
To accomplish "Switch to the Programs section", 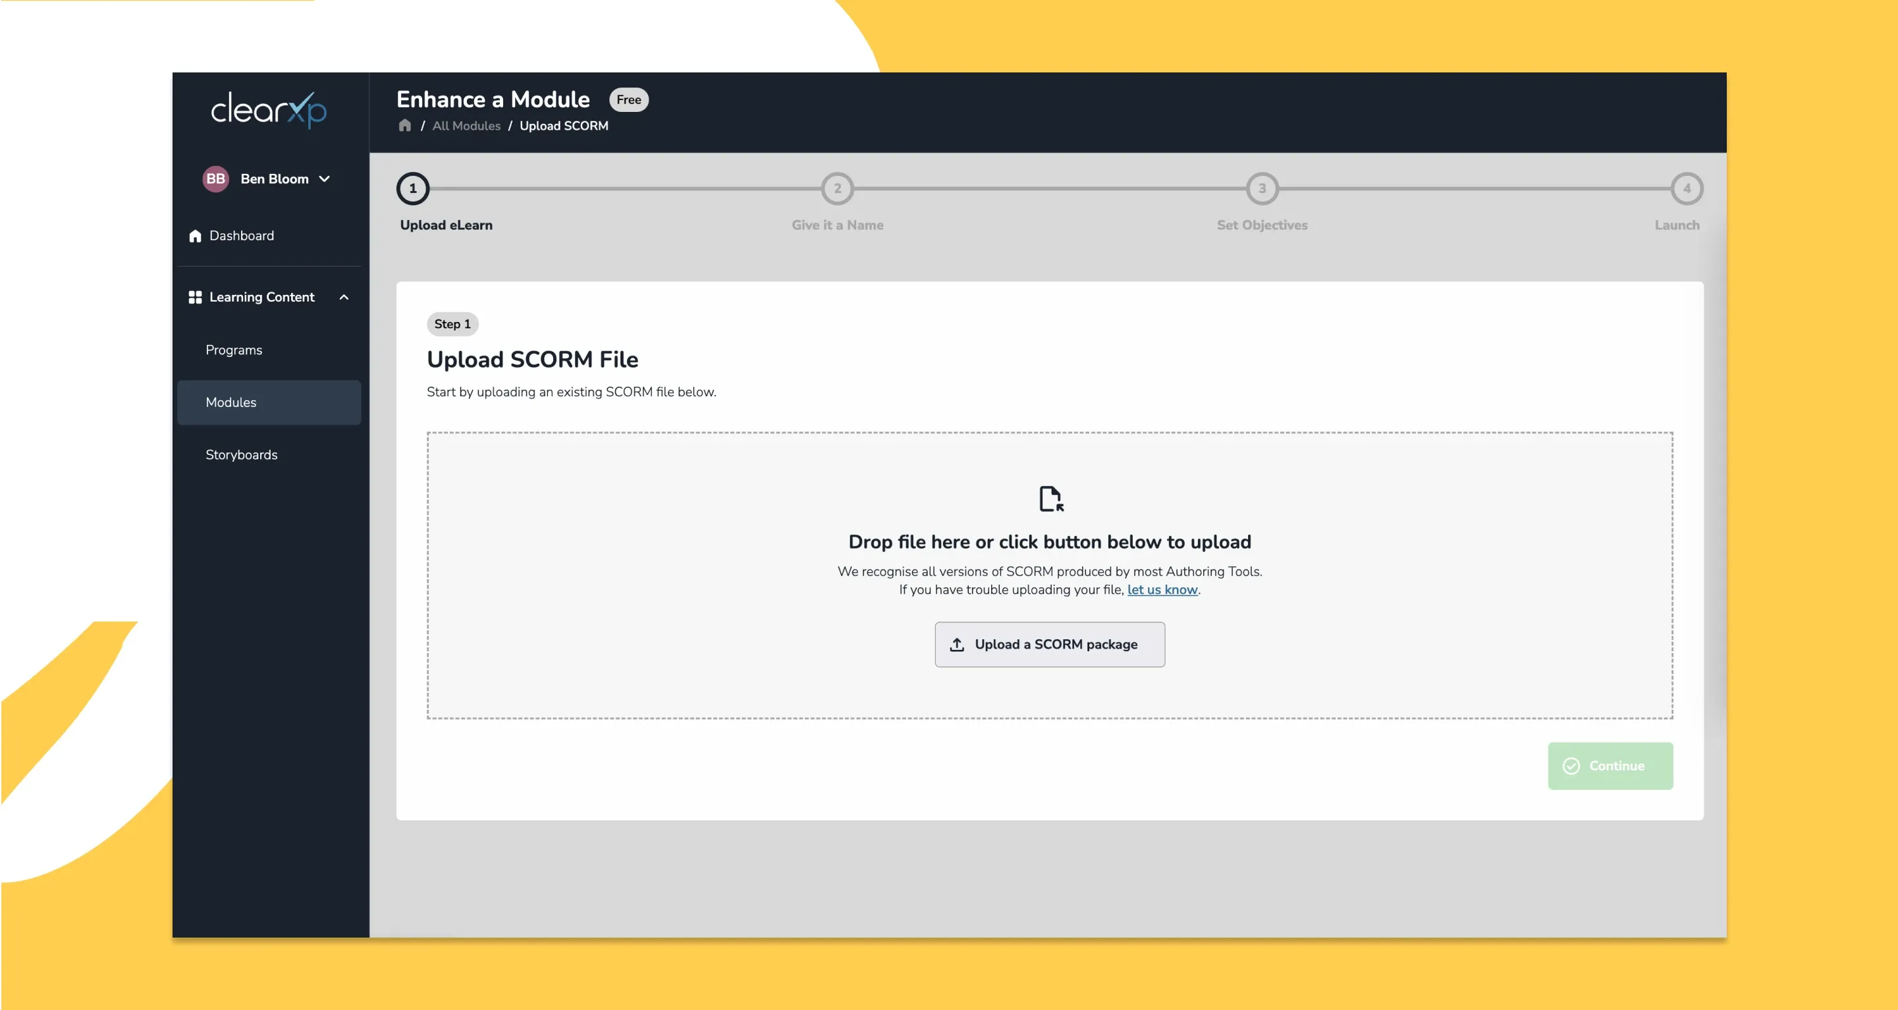I will [234, 350].
